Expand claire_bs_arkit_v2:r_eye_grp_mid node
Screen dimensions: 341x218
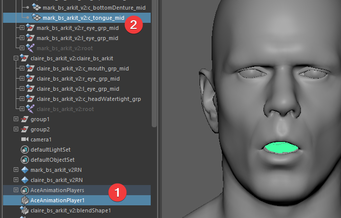[x=22, y=78]
